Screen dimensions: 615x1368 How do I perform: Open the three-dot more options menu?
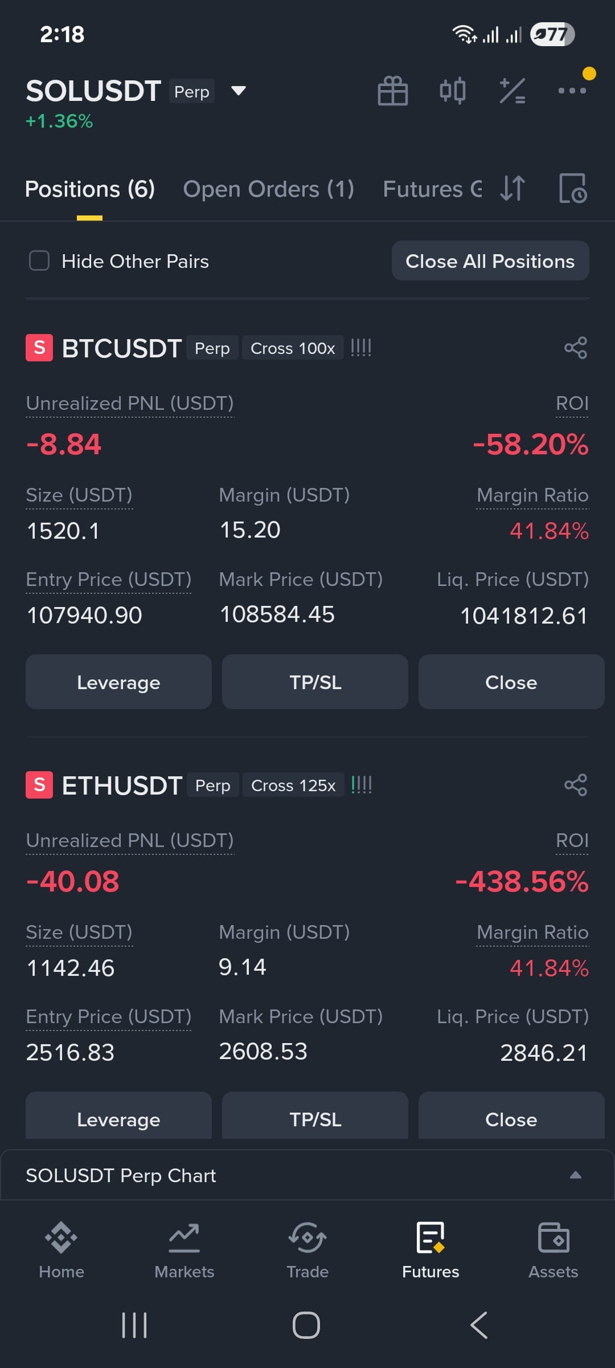pyautogui.click(x=572, y=91)
